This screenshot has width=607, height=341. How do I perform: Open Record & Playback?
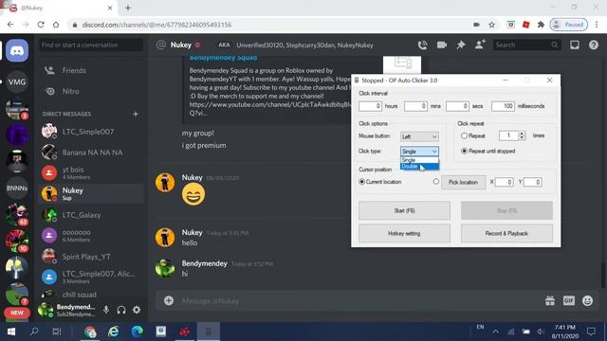coord(506,234)
